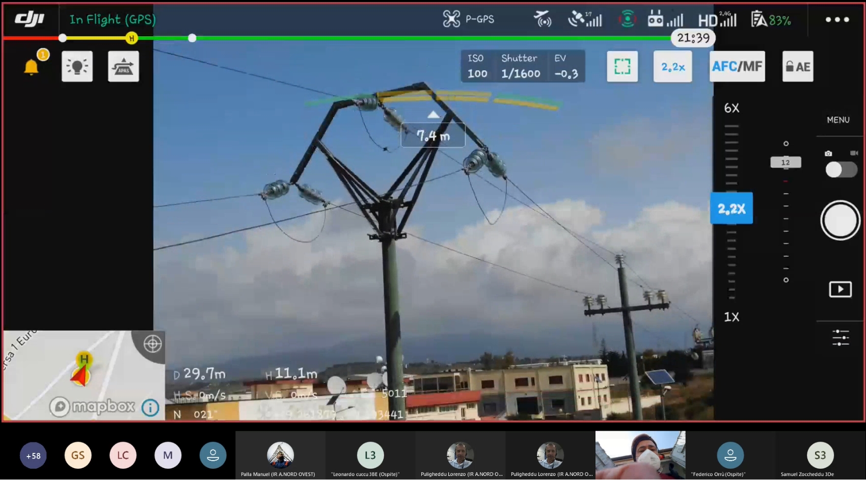Open the three-dot more options menu
Image resolution: width=866 pixels, height=480 pixels.
[837, 19]
